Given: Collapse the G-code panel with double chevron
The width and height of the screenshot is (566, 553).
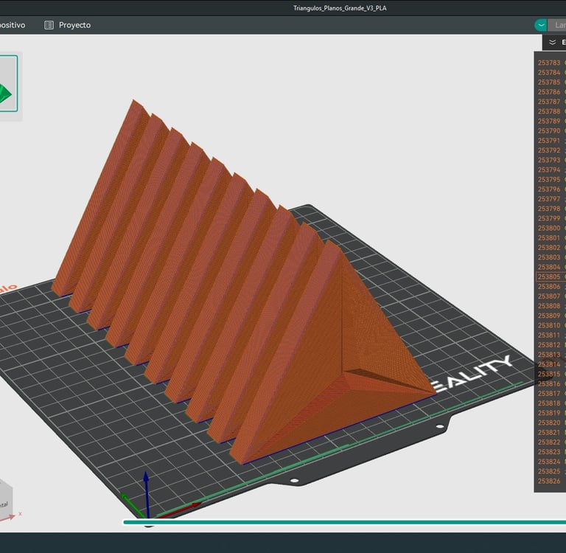Looking at the screenshot, I should click(x=552, y=43).
